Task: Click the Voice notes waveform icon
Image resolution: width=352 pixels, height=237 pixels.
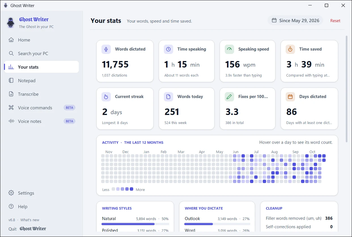Action: [x=11, y=121]
